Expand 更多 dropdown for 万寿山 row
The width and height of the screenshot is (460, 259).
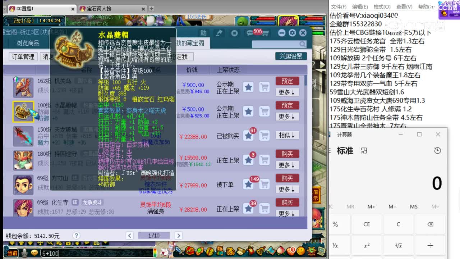[x=287, y=189]
